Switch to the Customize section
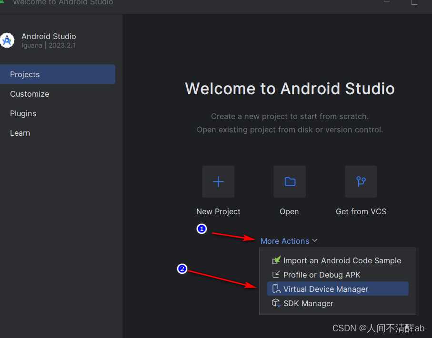 coord(30,94)
